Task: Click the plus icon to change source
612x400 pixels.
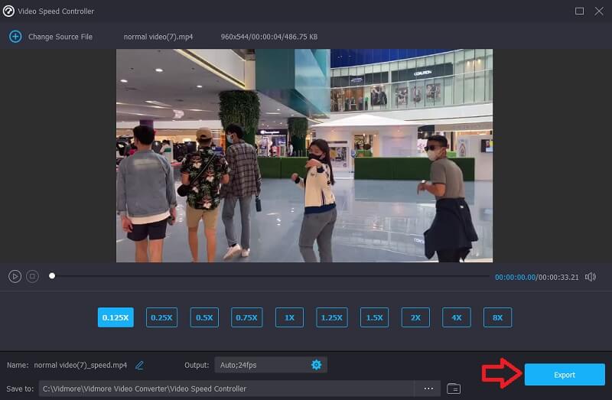Action: (x=15, y=37)
